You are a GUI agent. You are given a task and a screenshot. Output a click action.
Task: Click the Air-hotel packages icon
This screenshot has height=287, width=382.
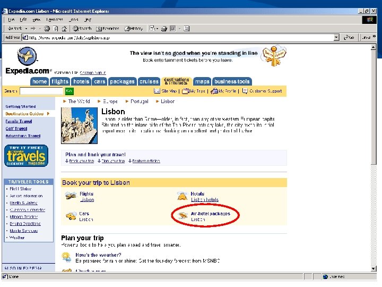[x=182, y=216]
